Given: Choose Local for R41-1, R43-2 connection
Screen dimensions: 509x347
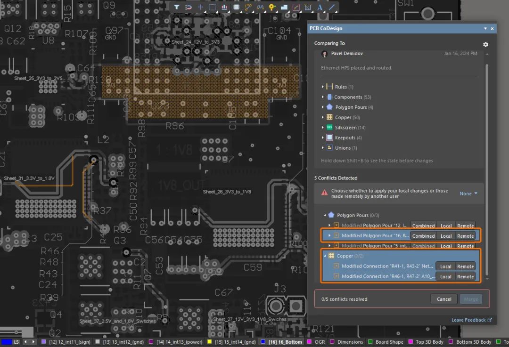Looking at the screenshot, I should pos(445,266).
